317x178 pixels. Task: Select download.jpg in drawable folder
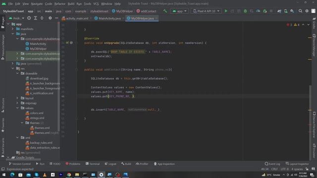pos(37,78)
